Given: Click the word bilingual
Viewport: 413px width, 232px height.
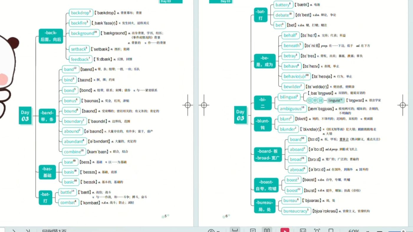Looking at the screenshot, I should click(289, 97).
